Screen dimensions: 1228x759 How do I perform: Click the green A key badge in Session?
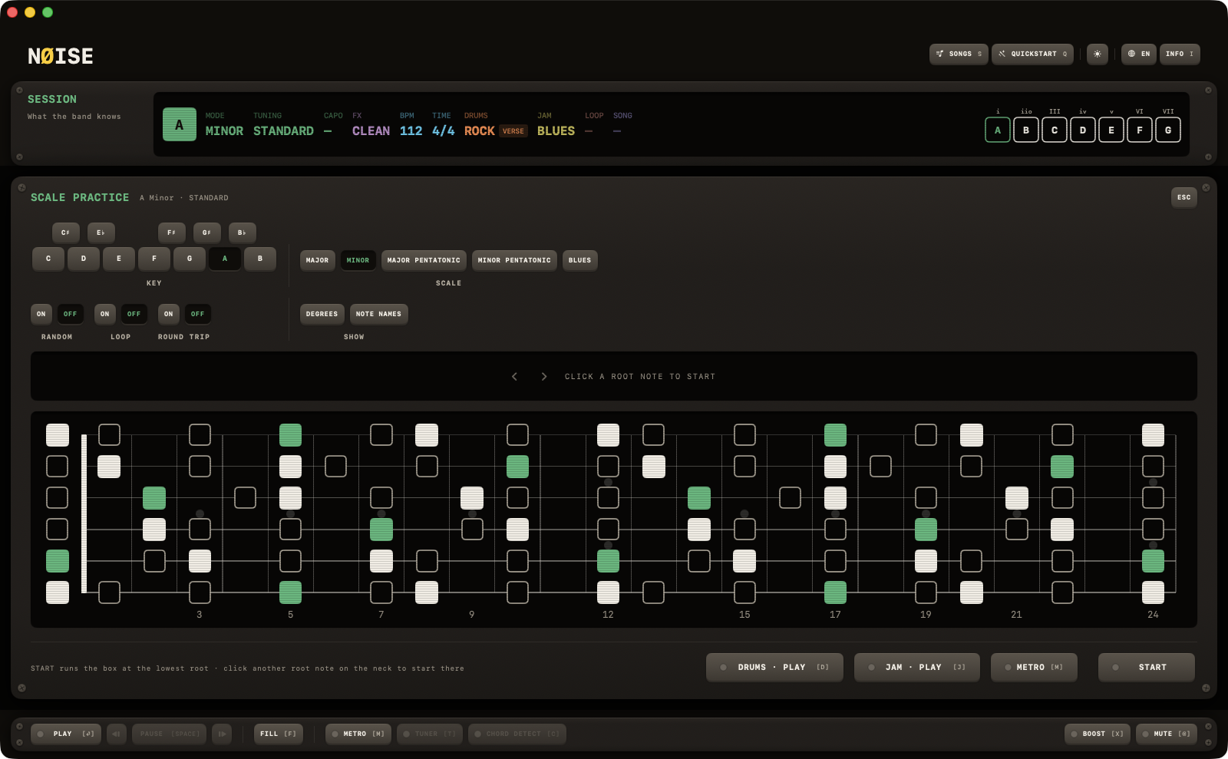pos(180,124)
